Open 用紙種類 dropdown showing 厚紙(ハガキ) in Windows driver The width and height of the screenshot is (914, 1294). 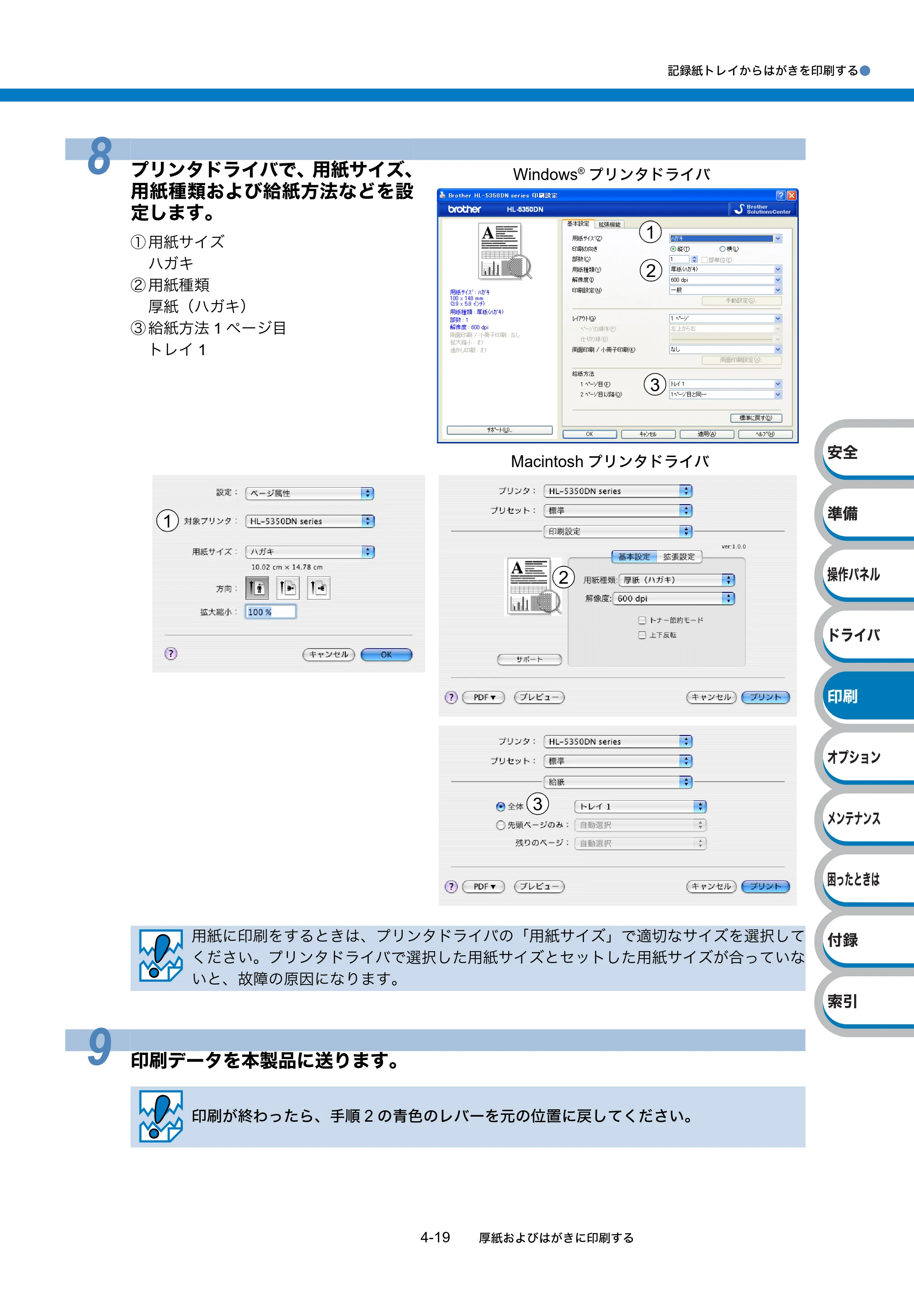[725, 269]
